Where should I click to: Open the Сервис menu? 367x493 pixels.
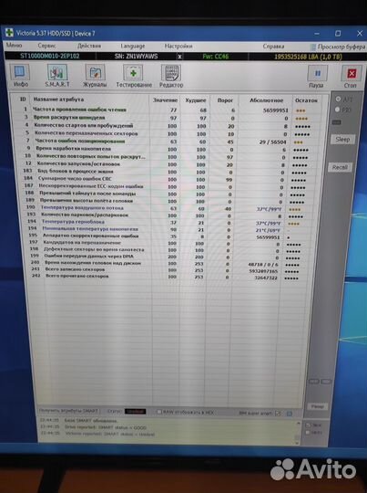point(46,46)
